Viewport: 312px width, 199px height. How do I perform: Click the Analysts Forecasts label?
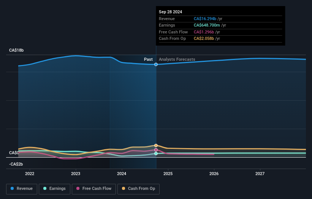coord(177,60)
